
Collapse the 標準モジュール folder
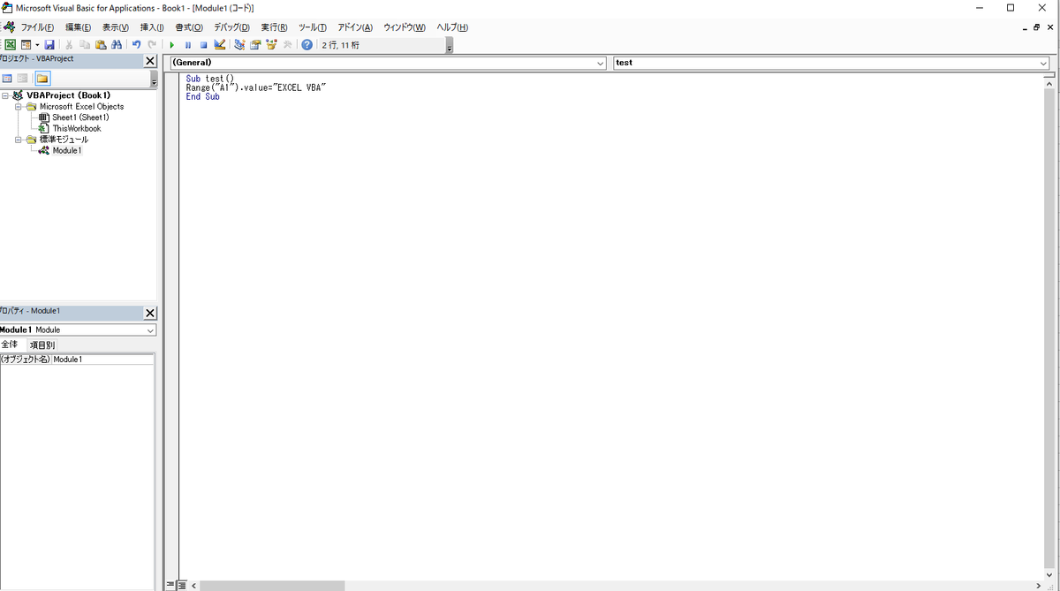point(18,140)
